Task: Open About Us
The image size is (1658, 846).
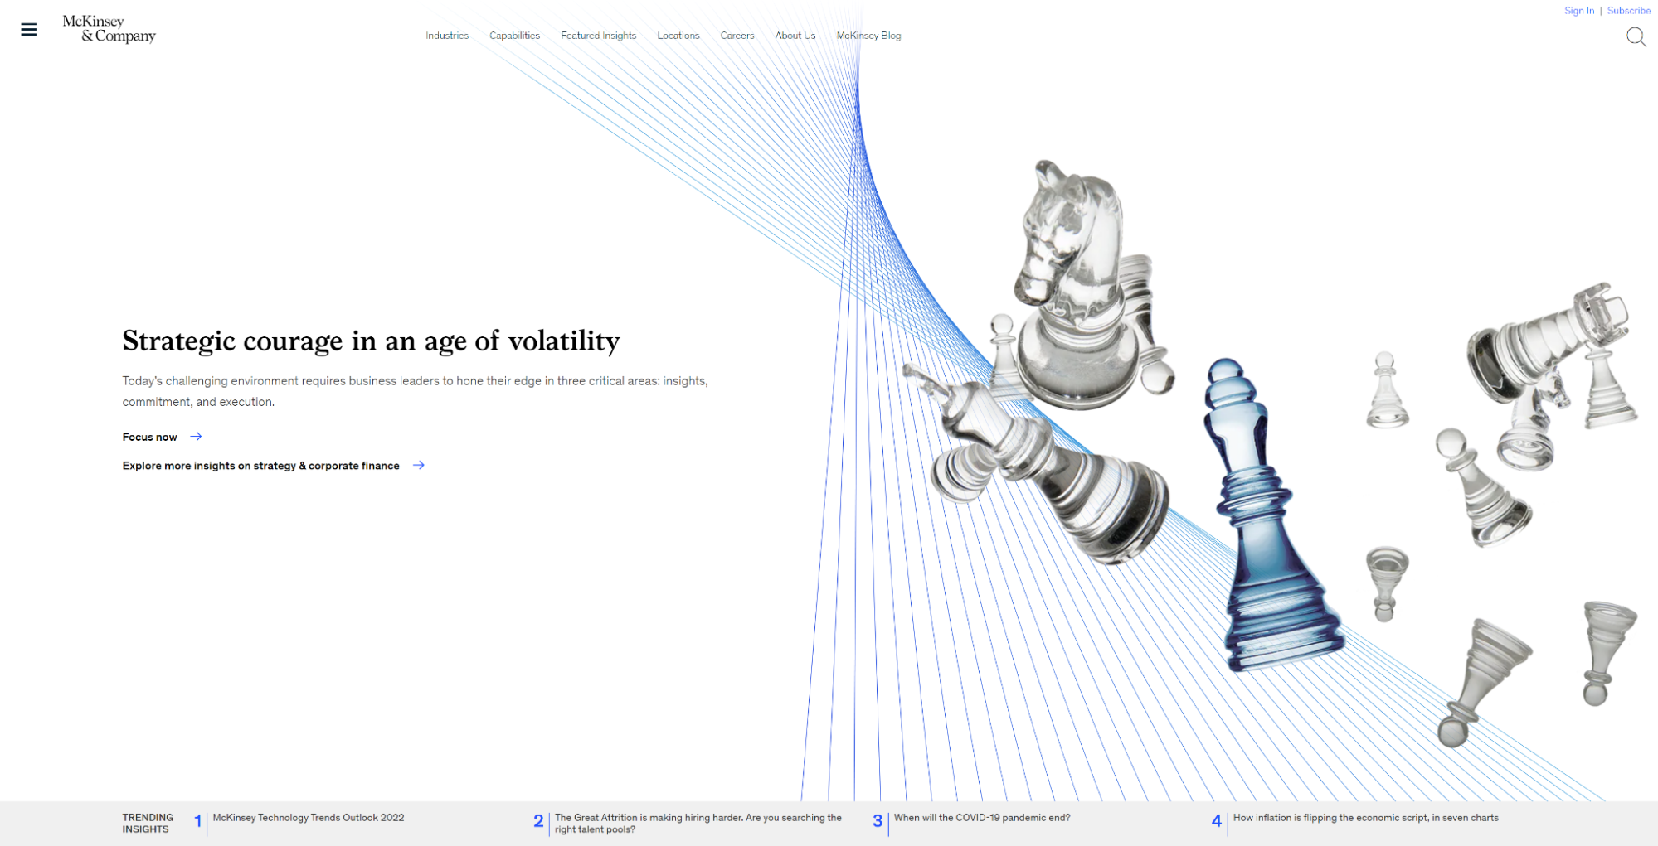Action: pos(795,36)
